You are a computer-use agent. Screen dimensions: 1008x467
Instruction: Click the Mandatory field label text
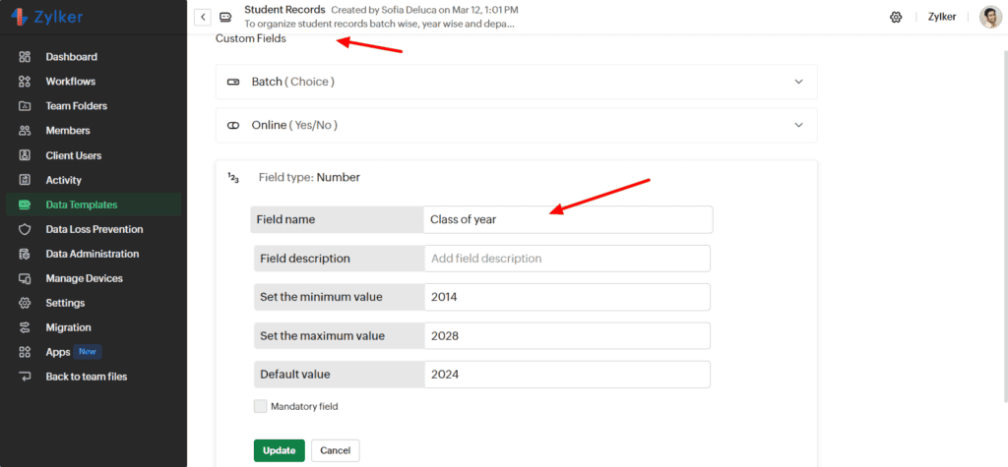304,406
